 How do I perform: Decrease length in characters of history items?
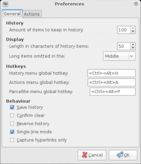click(x=133, y=48)
